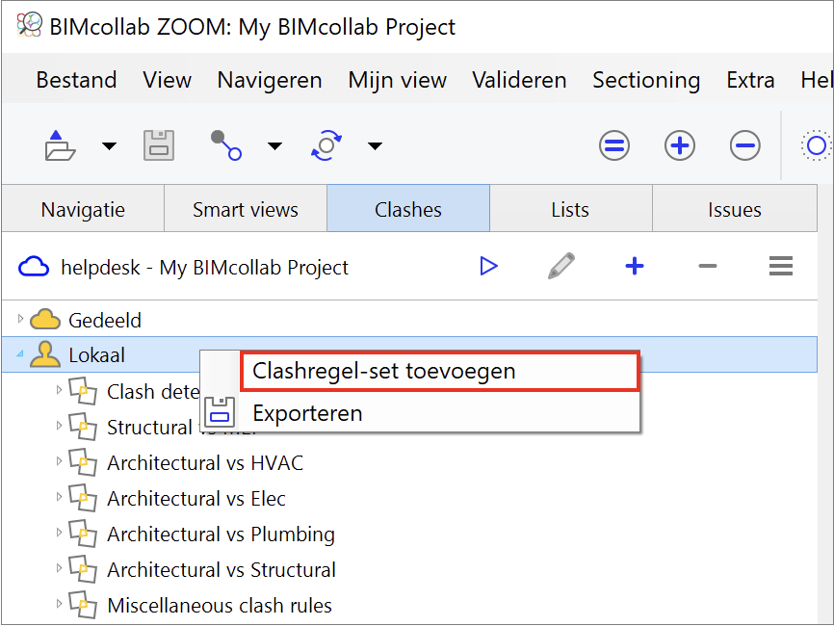Click the synchronize arrows toolbar icon

[326, 146]
